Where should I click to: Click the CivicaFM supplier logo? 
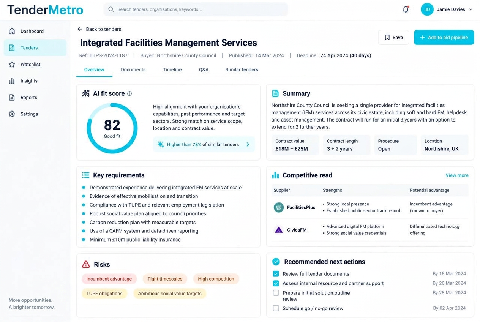(x=279, y=230)
